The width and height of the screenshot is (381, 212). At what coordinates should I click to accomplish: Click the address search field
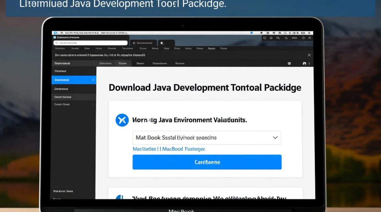point(90,43)
